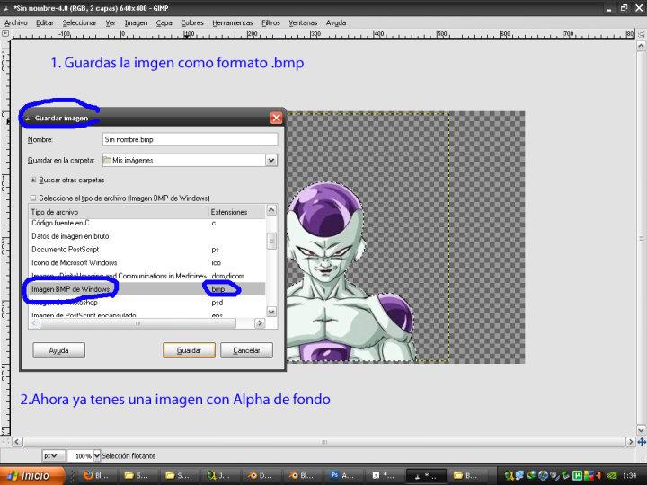Click the Inicio start button
The height and width of the screenshot is (485, 647).
32,475
